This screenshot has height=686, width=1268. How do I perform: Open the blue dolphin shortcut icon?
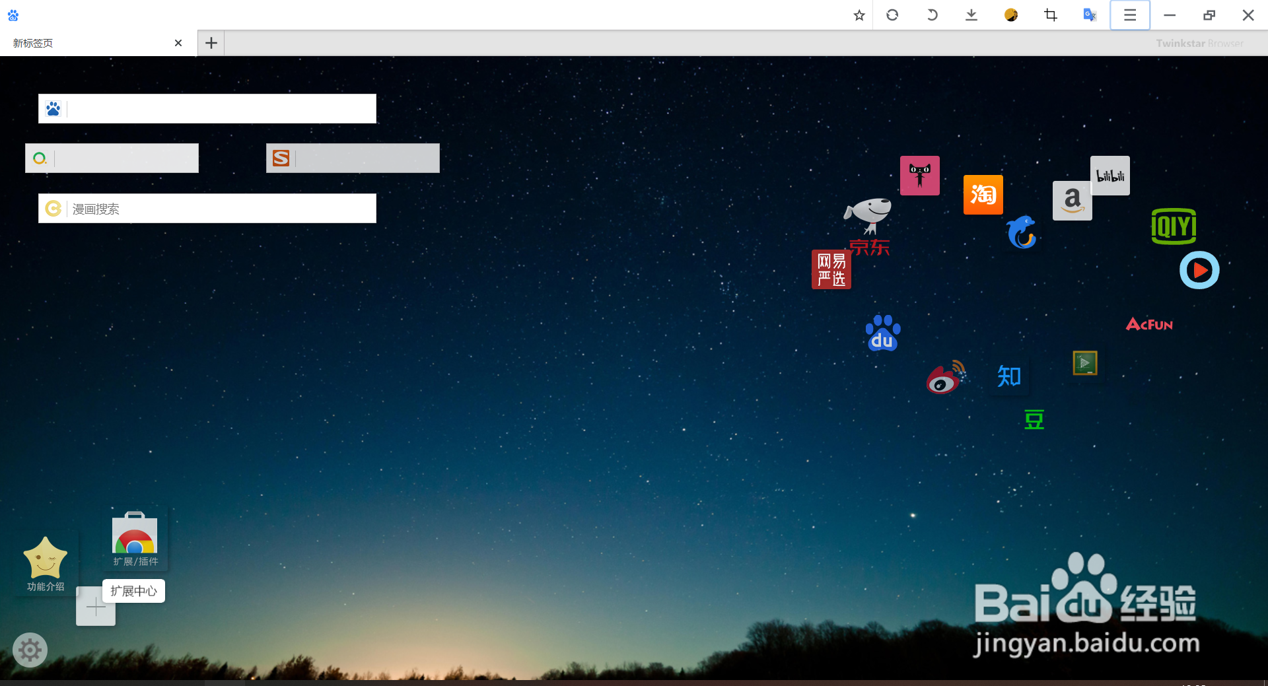(1022, 232)
